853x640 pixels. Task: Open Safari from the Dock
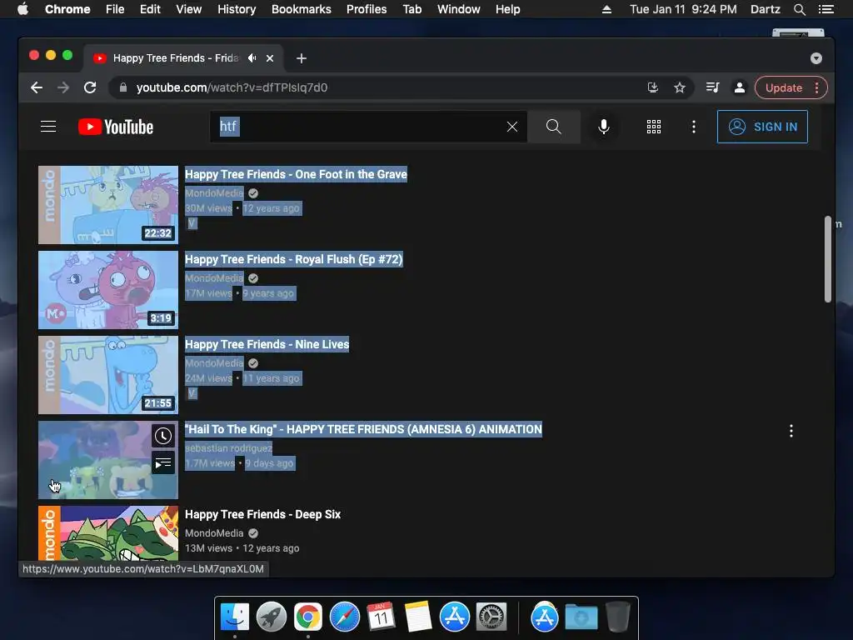coord(344,617)
